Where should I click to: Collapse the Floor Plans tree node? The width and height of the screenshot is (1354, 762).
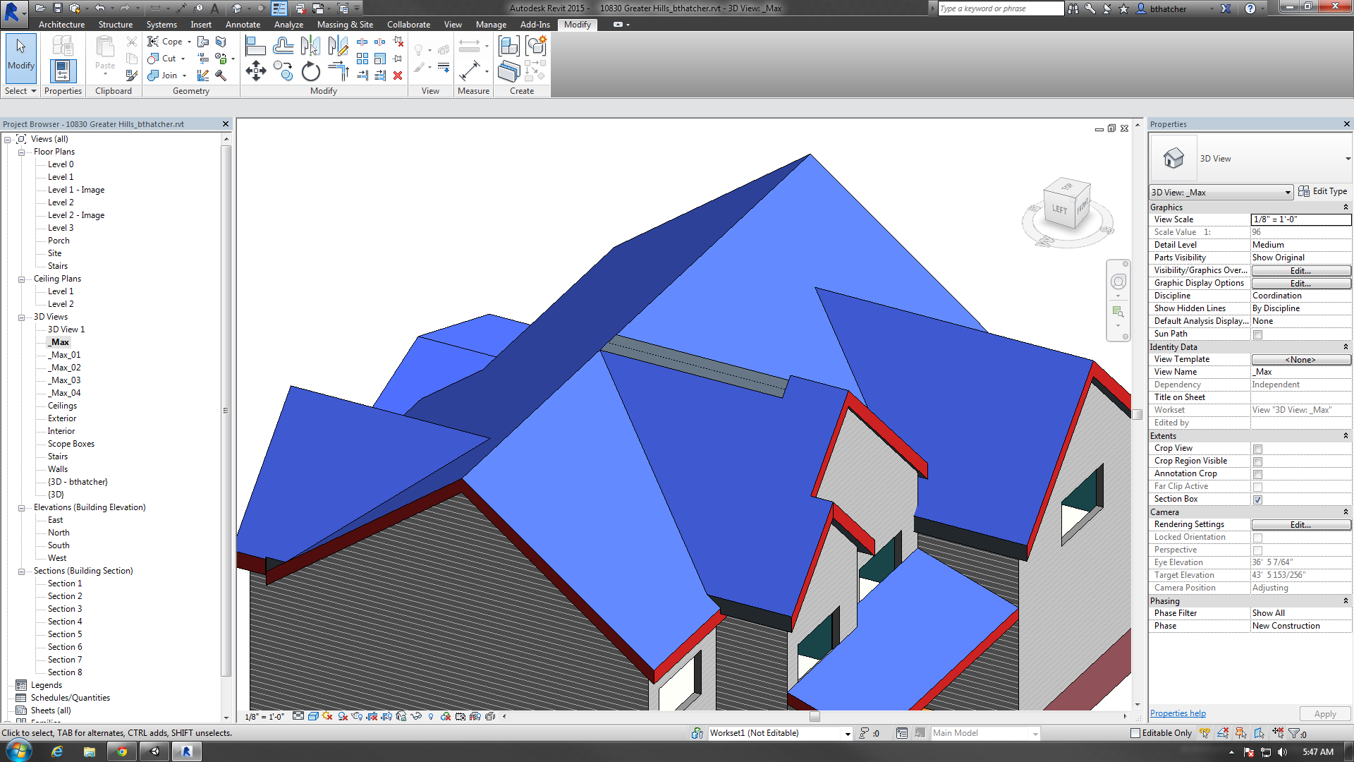tap(21, 152)
